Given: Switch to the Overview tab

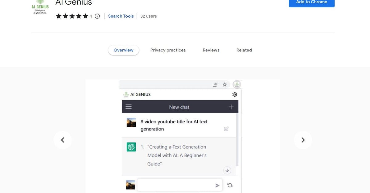Looking at the screenshot, I should (x=124, y=50).
